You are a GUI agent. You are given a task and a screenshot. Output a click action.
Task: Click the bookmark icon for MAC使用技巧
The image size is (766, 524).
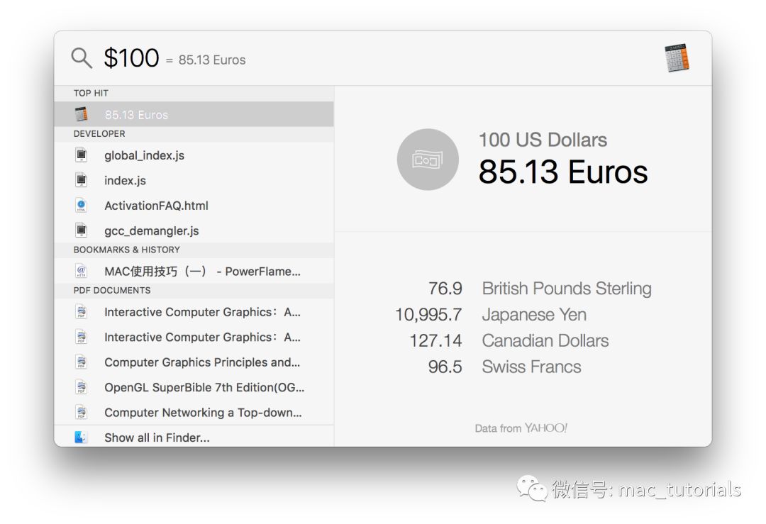[82, 271]
